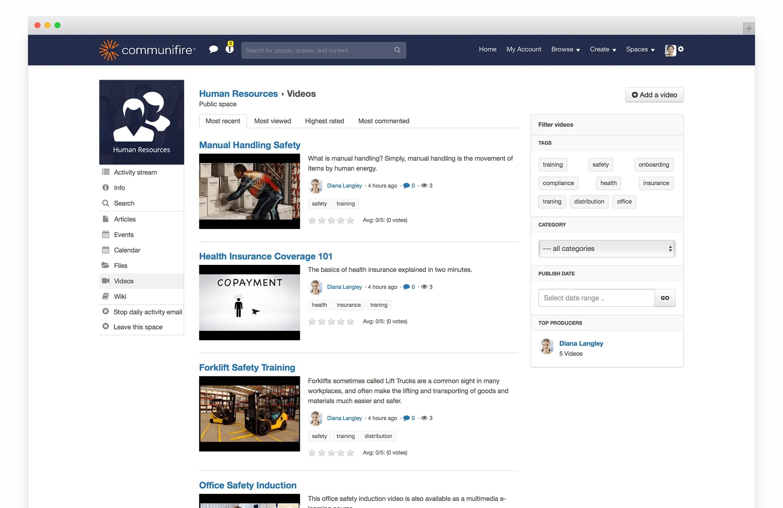The height and width of the screenshot is (508, 783).
Task: Expand the Browse menu
Action: coord(565,50)
